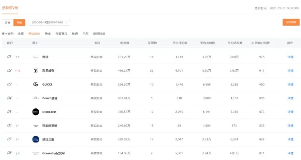Filter blogger type by 全部
301x160 pixels.
(21, 34)
